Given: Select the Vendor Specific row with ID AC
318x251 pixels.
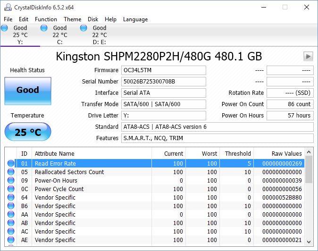Looking at the screenshot, I should pos(155,232).
